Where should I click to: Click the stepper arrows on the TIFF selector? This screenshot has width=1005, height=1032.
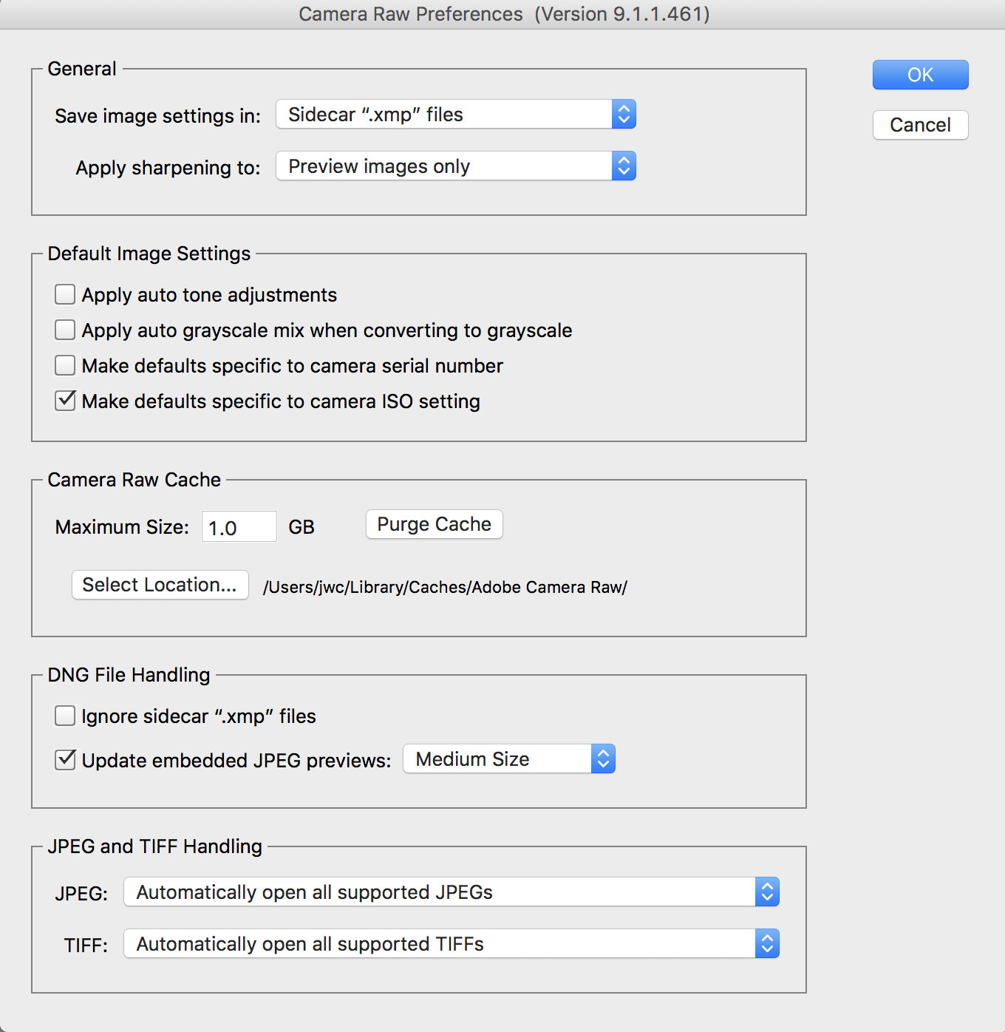point(767,943)
